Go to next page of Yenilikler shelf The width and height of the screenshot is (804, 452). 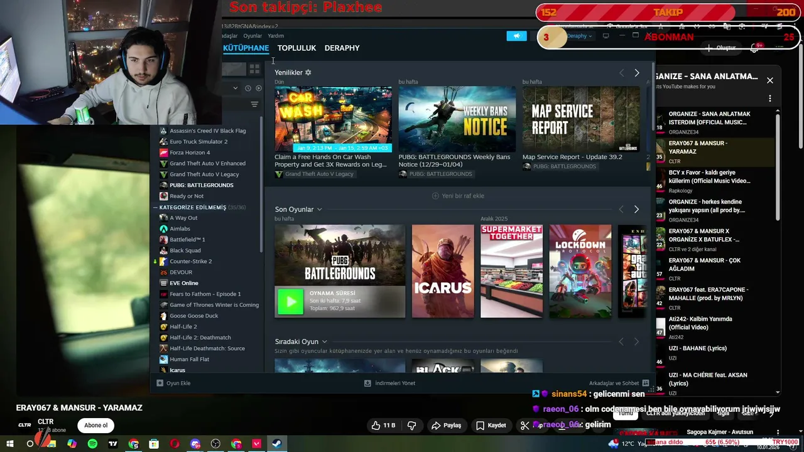click(636, 73)
